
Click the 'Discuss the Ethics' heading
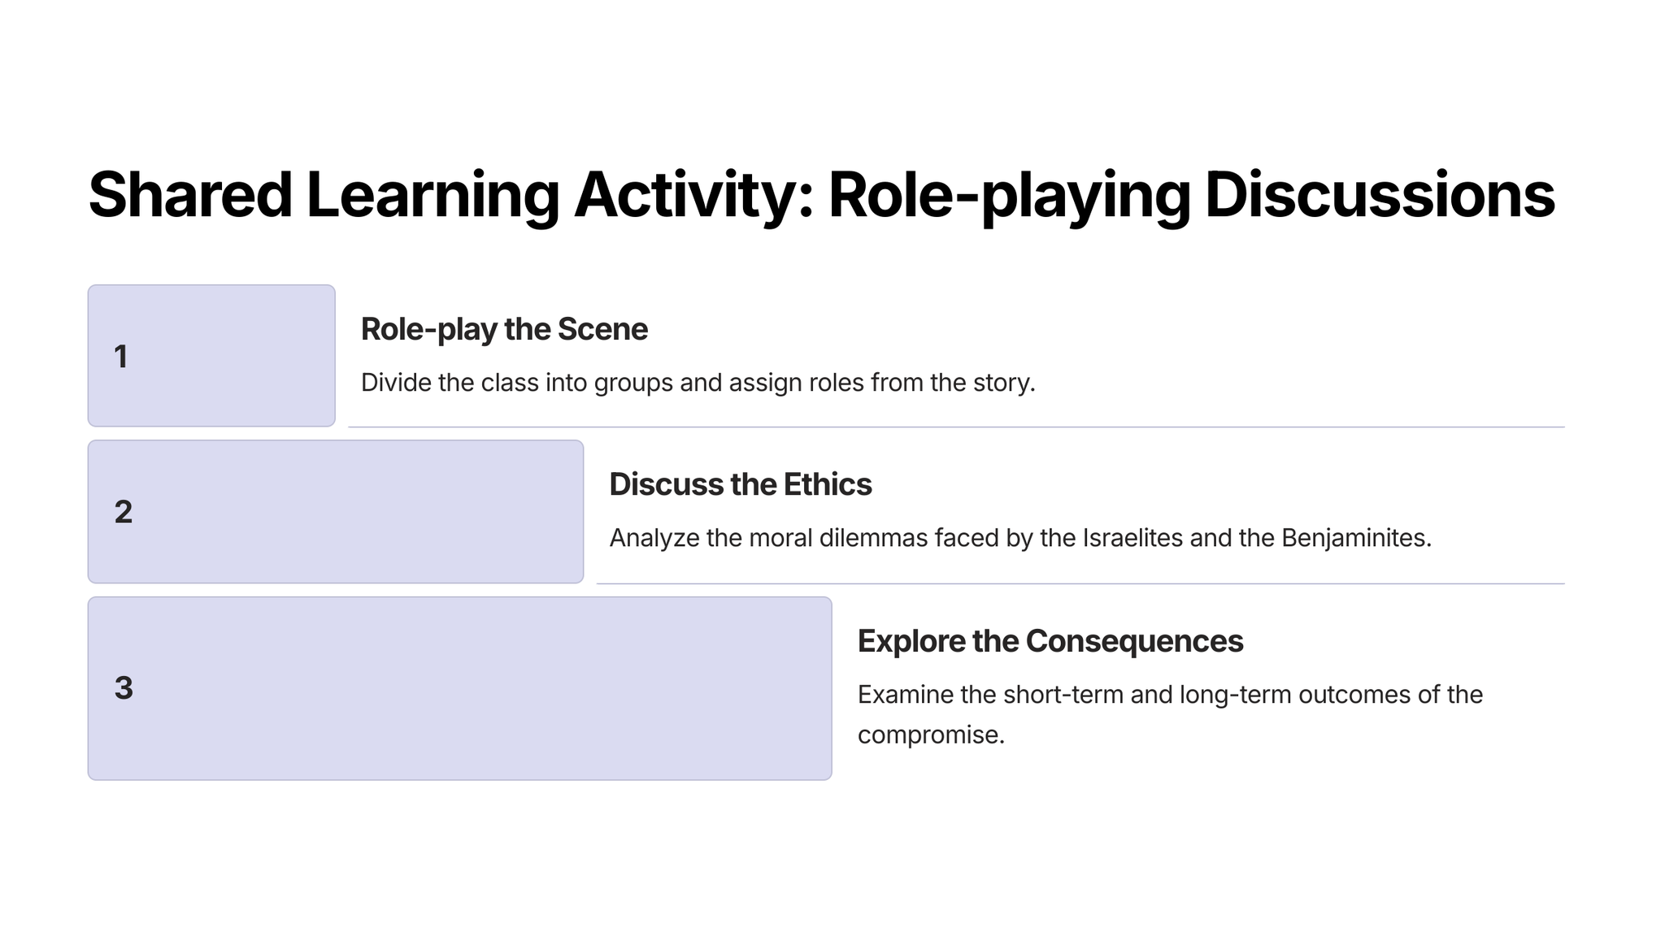pos(740,484)
